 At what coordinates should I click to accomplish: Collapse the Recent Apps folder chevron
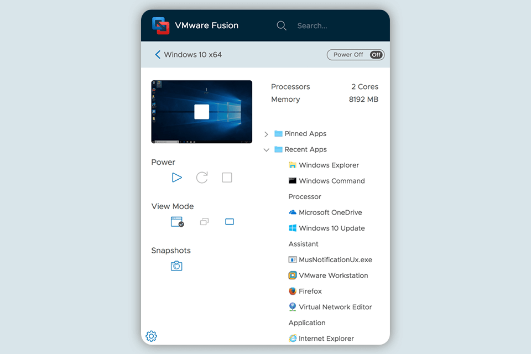[266, 150]
